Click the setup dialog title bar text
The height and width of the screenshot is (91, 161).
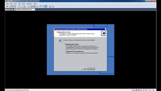71,29
